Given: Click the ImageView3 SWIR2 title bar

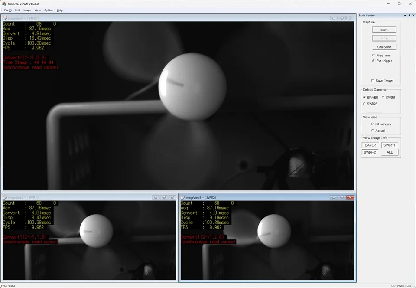Looking at the screenshot, I should [x=267, y=197].
